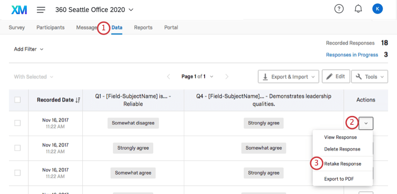
Task: Open the Export & Import dropdown
Action: pos(288,77)
